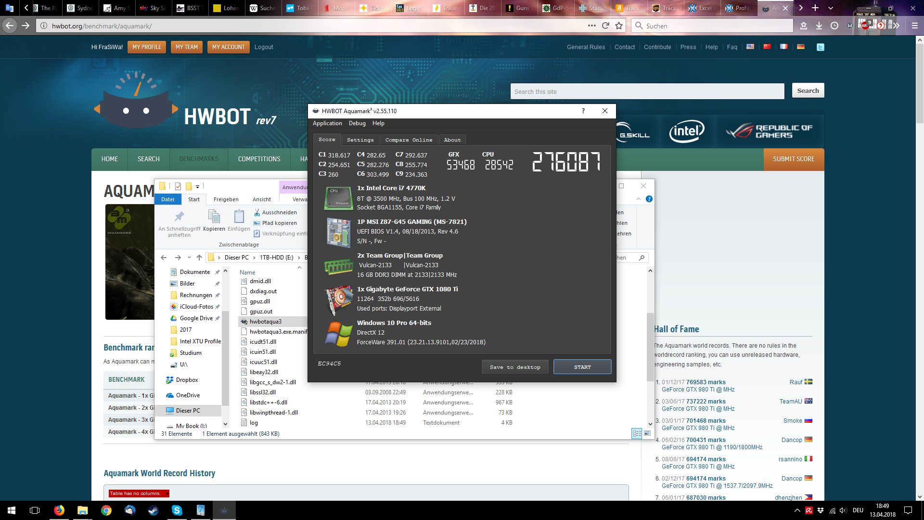Click the bookmark star icon in address bar
This screenshot has width=924, height=520.
point(619,26)
